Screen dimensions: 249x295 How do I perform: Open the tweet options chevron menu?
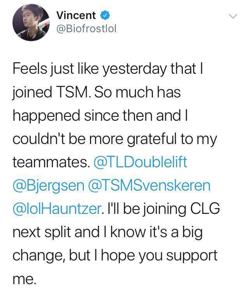point(233,17)
